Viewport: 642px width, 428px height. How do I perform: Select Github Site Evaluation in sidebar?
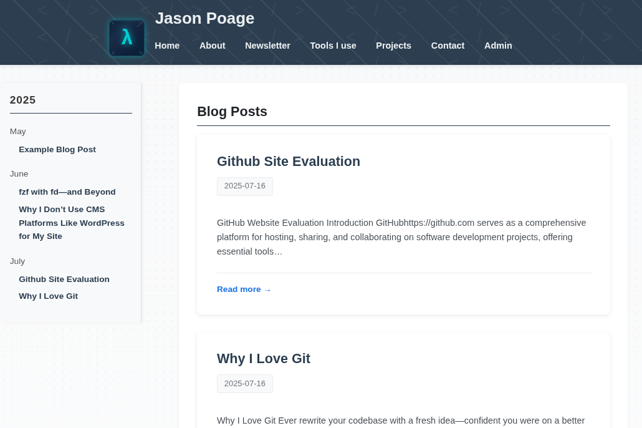point(64,280)
